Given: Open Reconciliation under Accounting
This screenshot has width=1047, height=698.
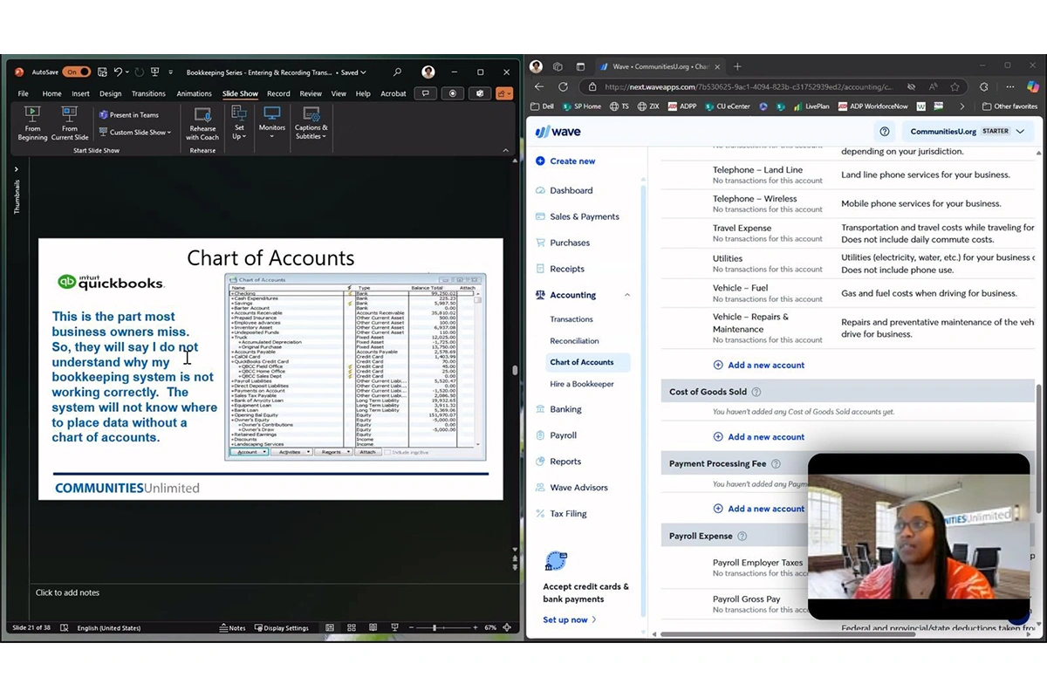Looking at the screenshot, I should (x=574, y=341).
